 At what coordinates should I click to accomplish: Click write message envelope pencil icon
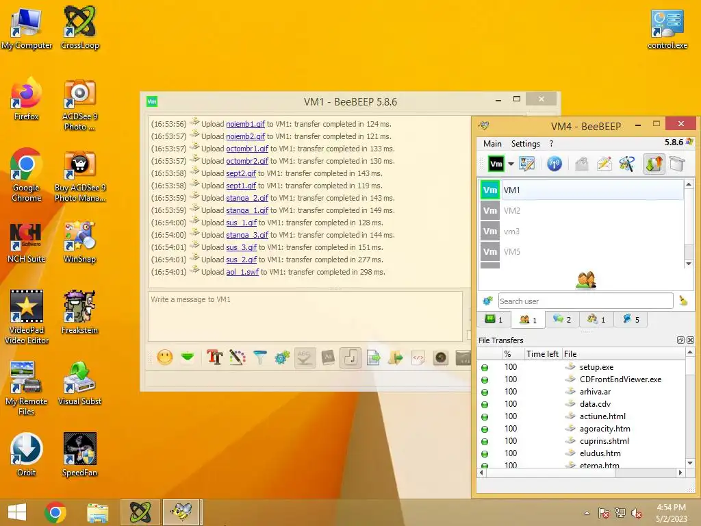[x=604, y=164]
